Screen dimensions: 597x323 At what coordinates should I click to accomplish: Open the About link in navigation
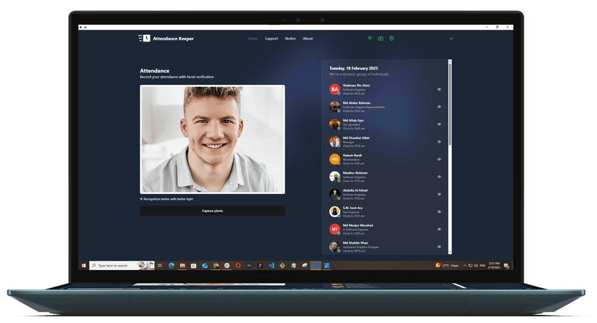308,39
